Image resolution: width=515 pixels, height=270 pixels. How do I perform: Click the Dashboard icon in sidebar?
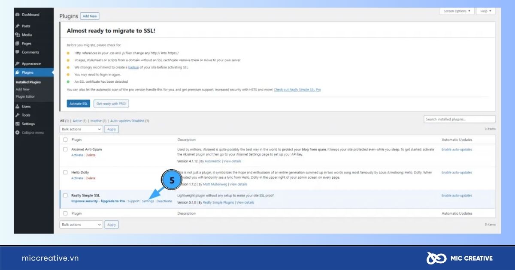(17, 15)
